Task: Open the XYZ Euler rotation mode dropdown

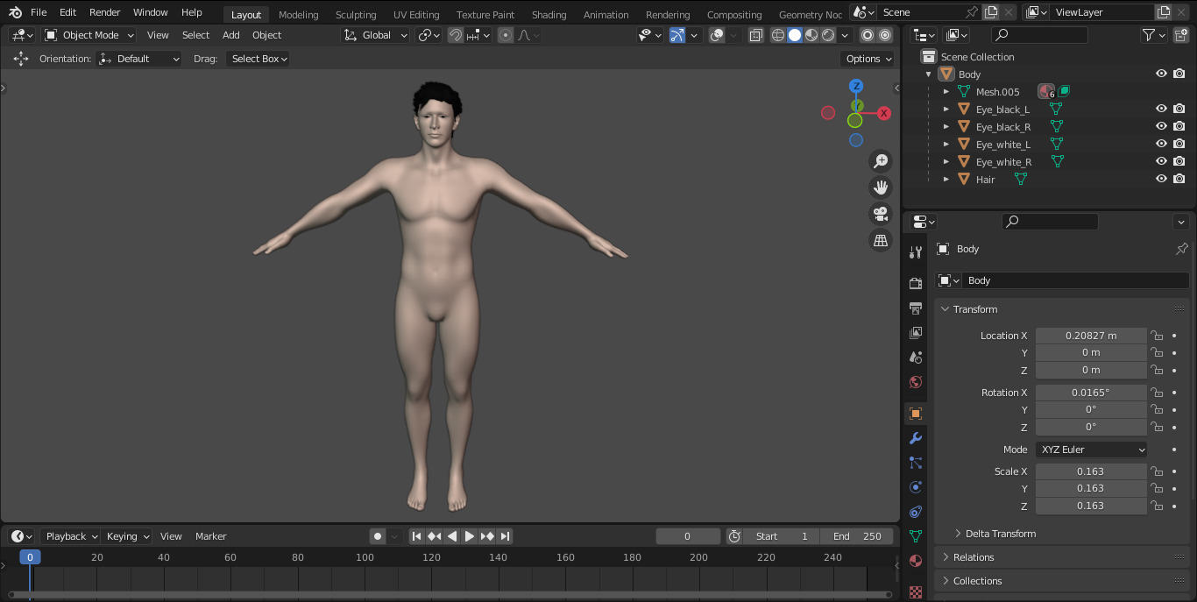Action: click(1091, 450)
